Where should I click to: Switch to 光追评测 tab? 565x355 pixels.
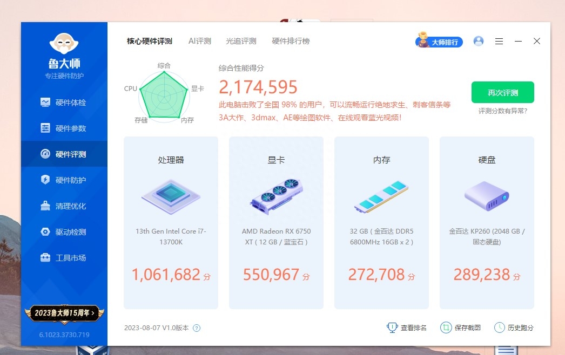[x=241, y=41]
